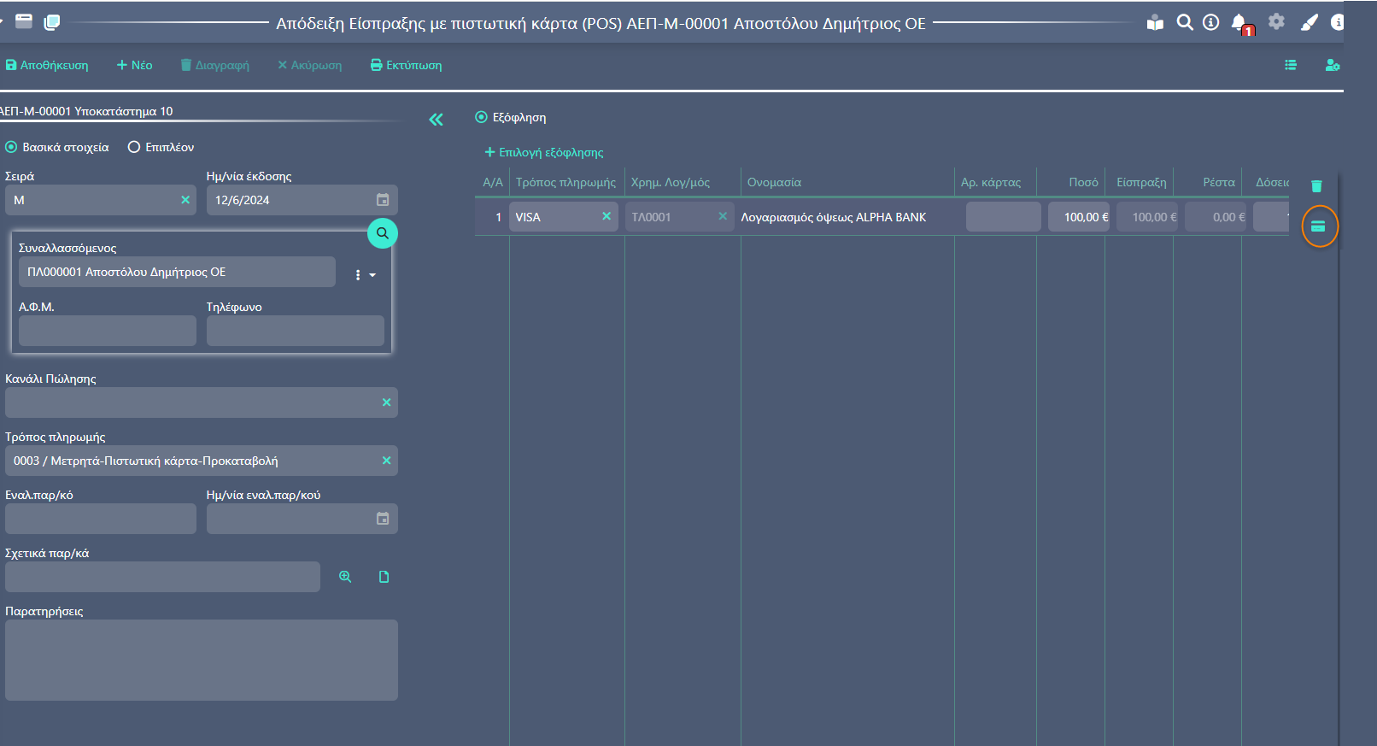The width and height of the screenshot is (1377, 746).
Task: Click the Α/Α column header
Action: pyautogui.click(x=493, y=182)
